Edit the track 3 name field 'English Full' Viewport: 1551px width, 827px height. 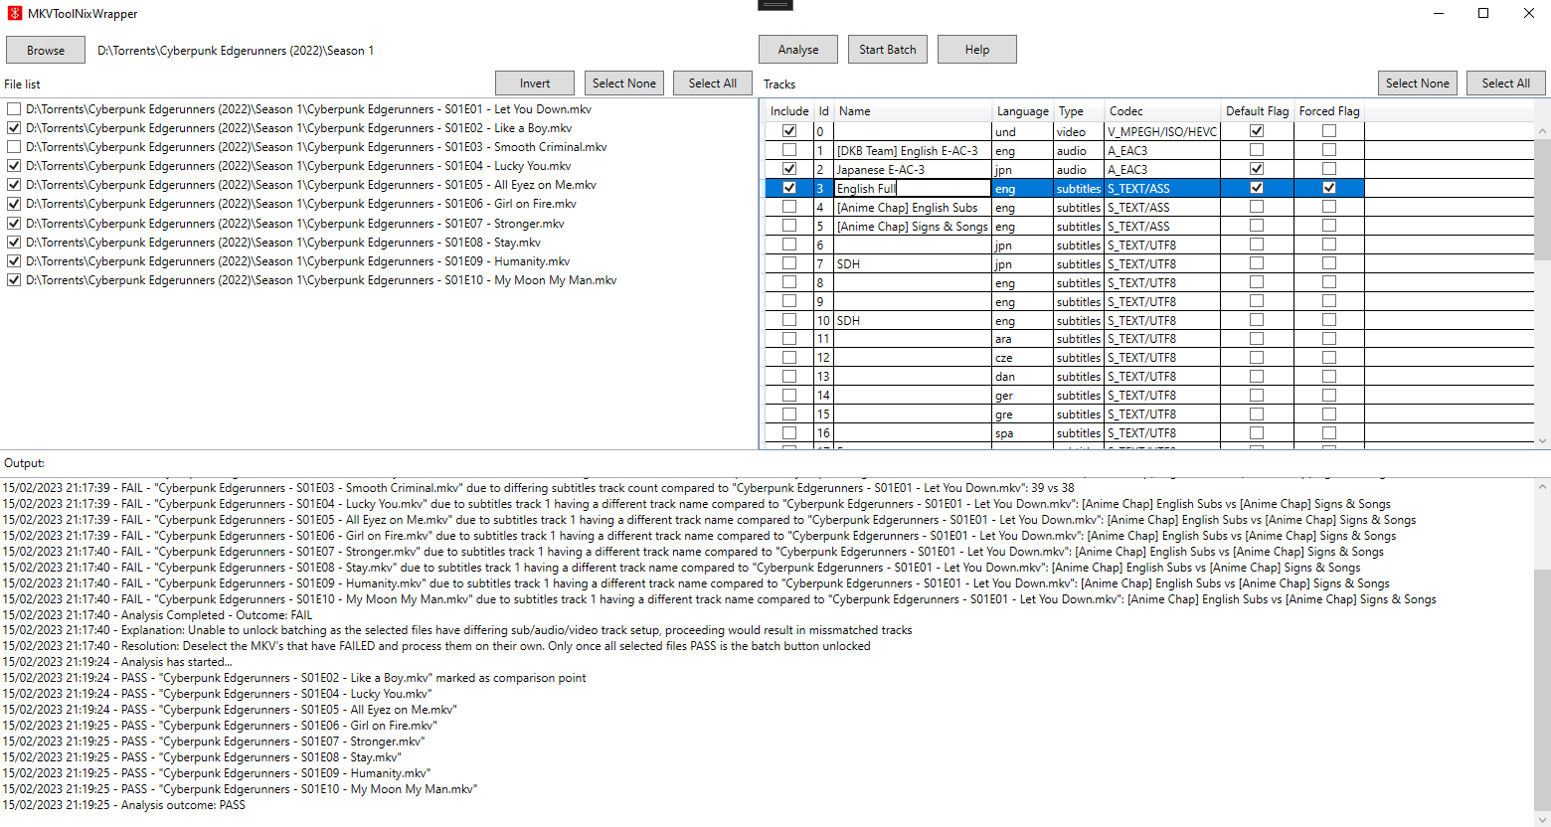pyautogui.click(x=913, y=188)
